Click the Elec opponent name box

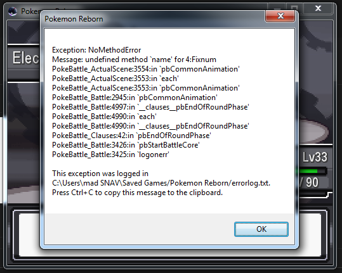[23, 58]
